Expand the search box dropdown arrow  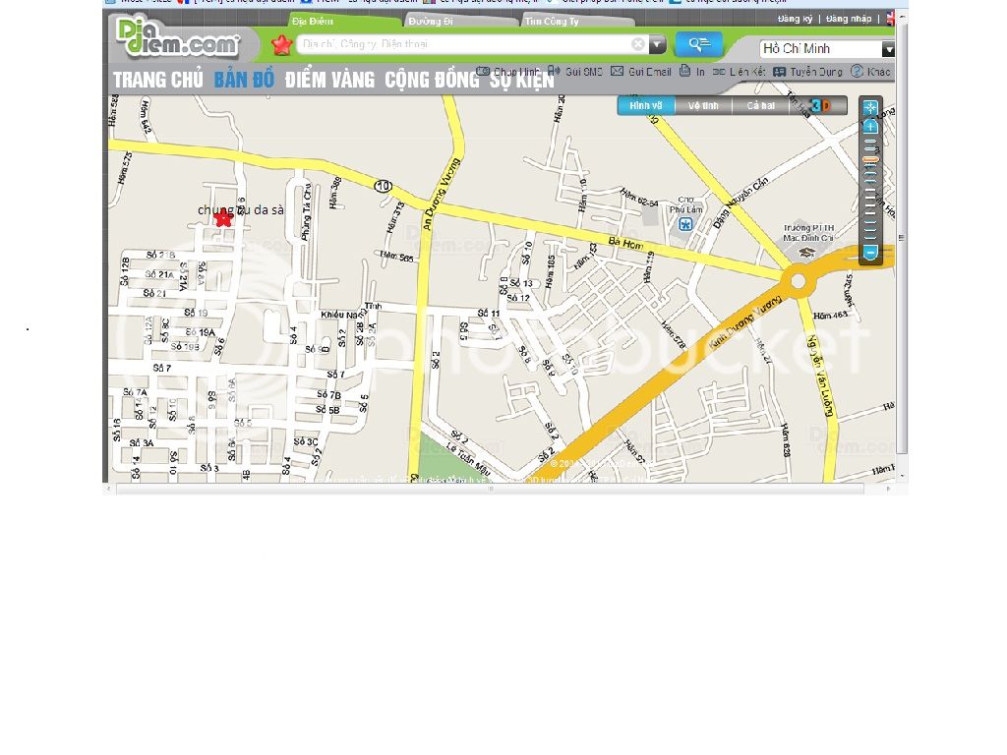tap(658, 44)
